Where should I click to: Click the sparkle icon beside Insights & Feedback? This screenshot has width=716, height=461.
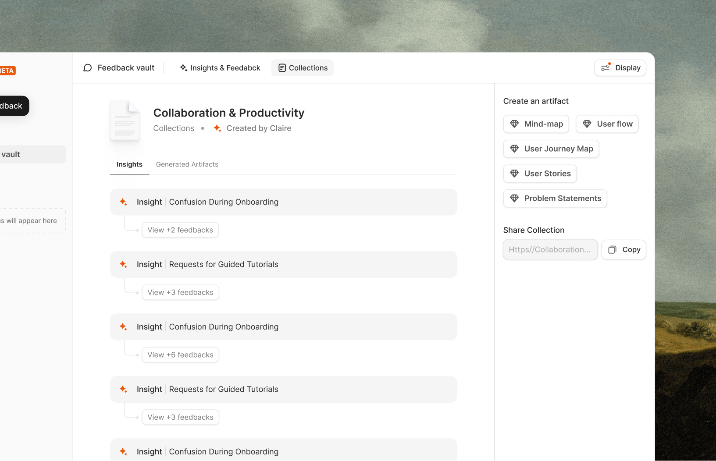coord(183,68)
